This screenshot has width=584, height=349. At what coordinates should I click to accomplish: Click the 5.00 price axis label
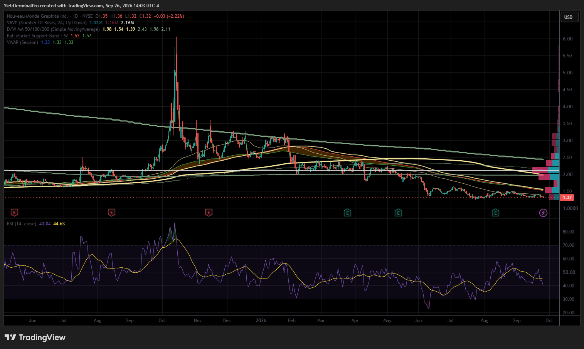coord(567,73)
